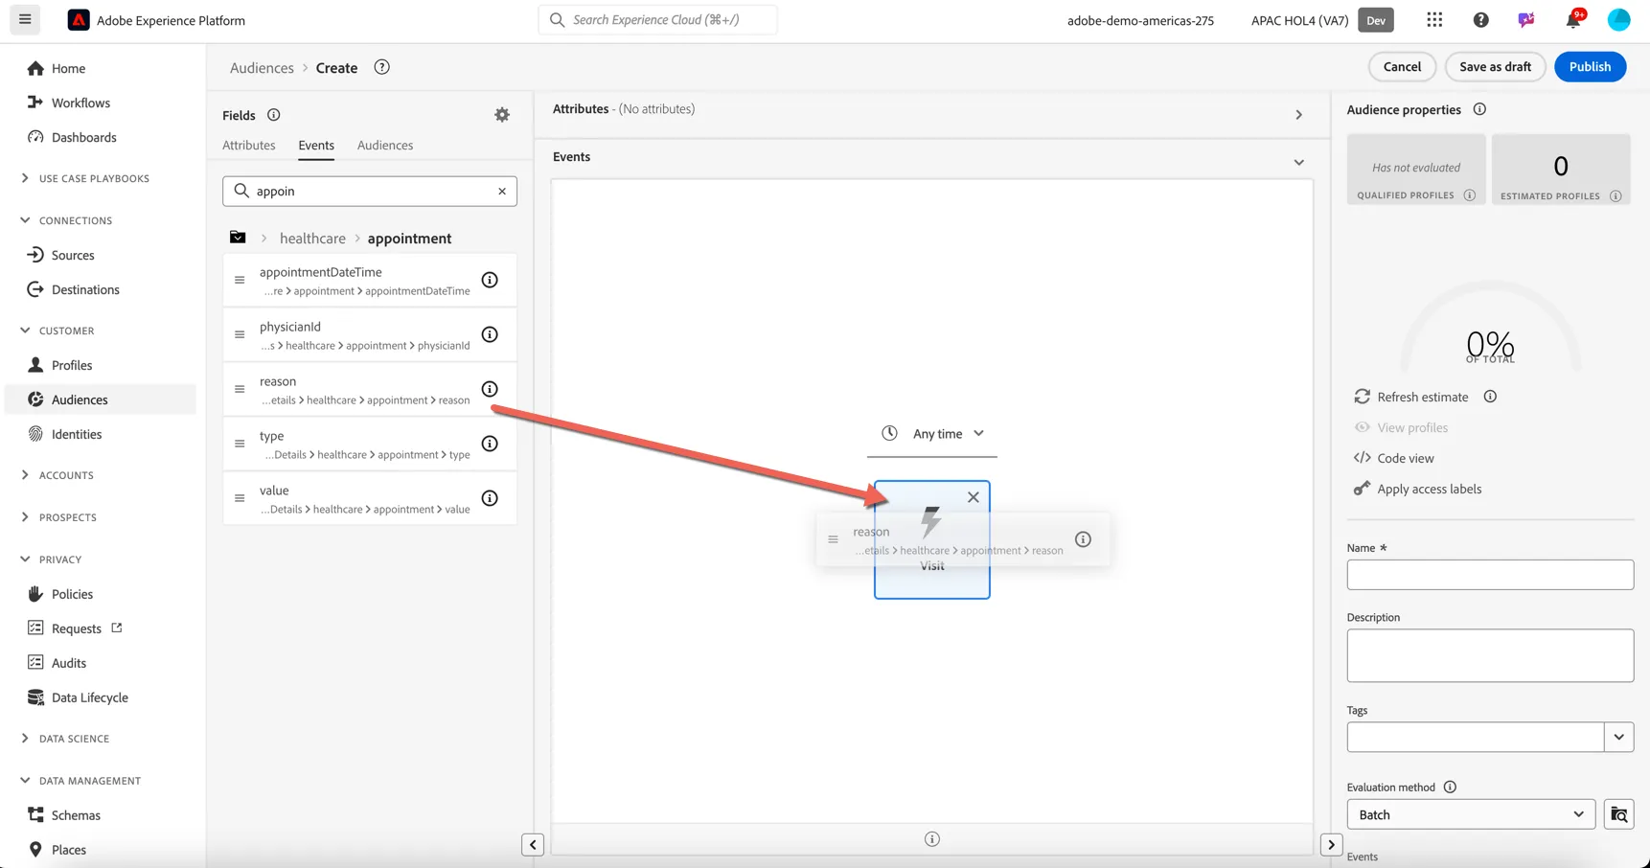The width and height of the screenshot is (1650, 868).
Task: Collapse the Connections nav section
Action: click(66, 220)
